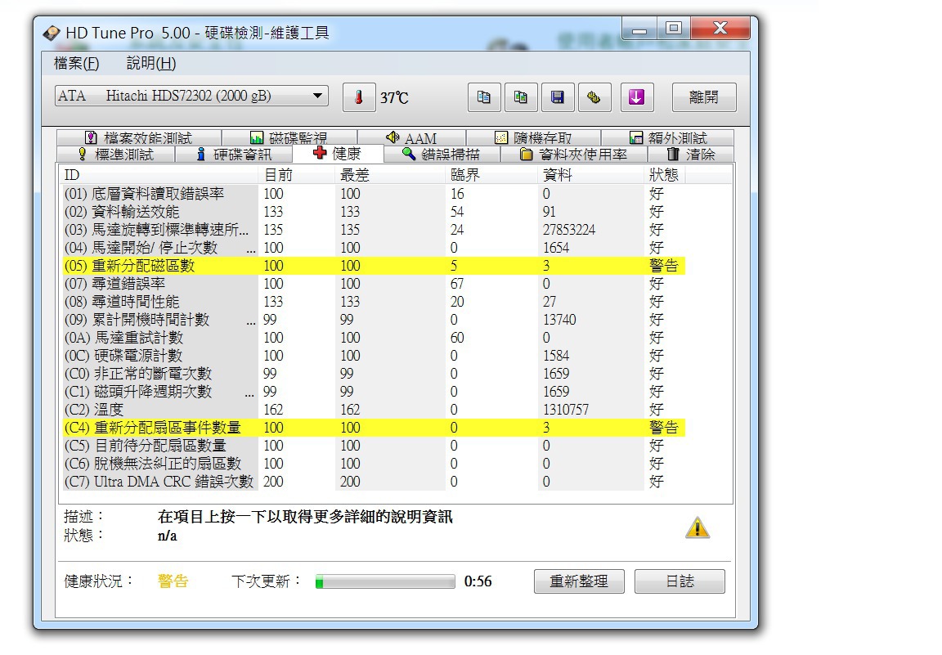This screenshot has width=942, height=655.
Task: Select row (04) 馬達開始/停止次數
Action: (x=374, y=248)
